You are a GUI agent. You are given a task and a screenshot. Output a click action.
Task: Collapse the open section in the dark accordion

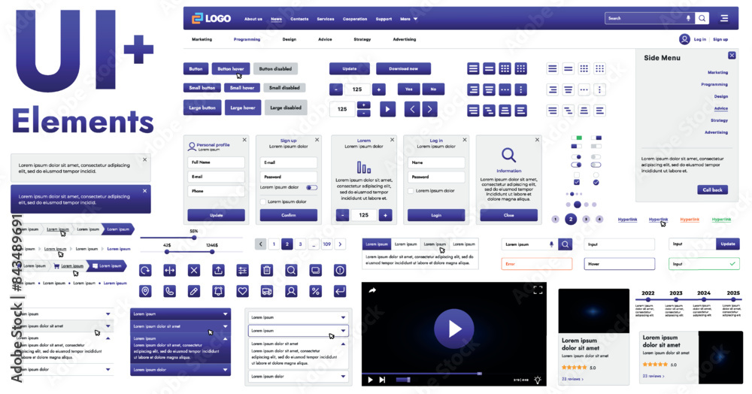point(225,338)
